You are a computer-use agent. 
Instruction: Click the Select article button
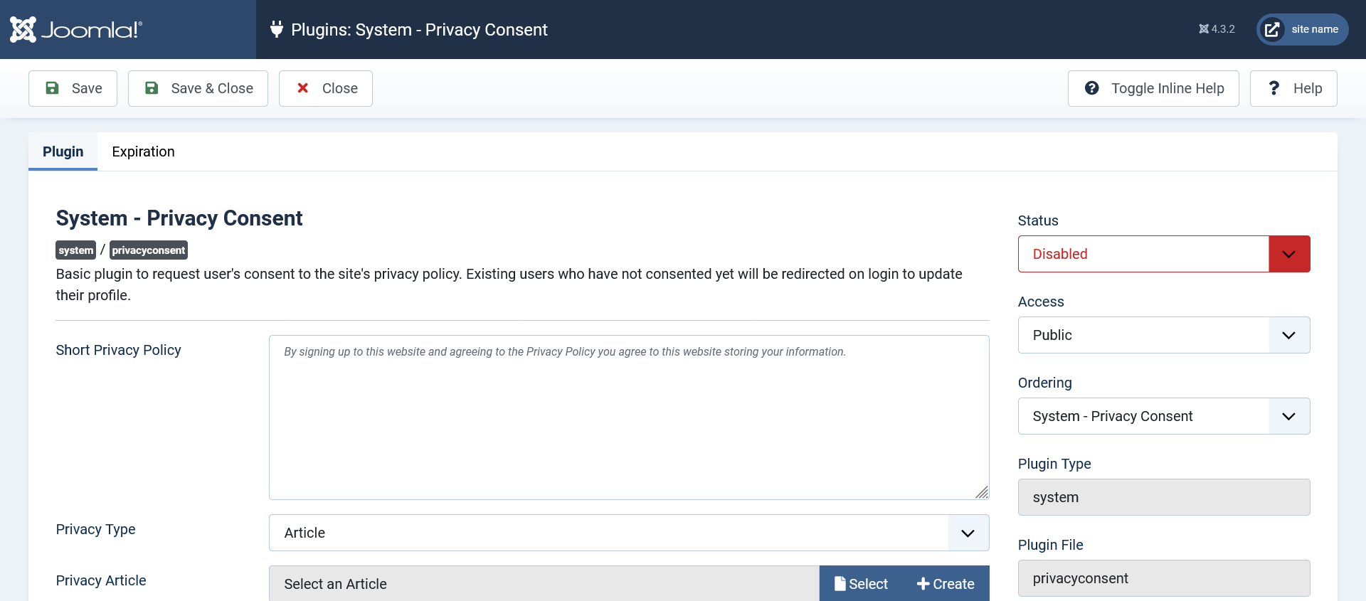(861, 584)
